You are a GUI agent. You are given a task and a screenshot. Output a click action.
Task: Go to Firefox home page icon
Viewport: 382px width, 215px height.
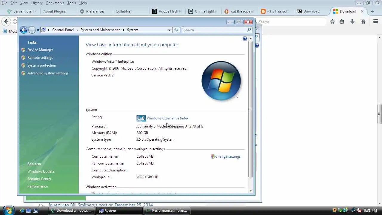coord(363,21)
